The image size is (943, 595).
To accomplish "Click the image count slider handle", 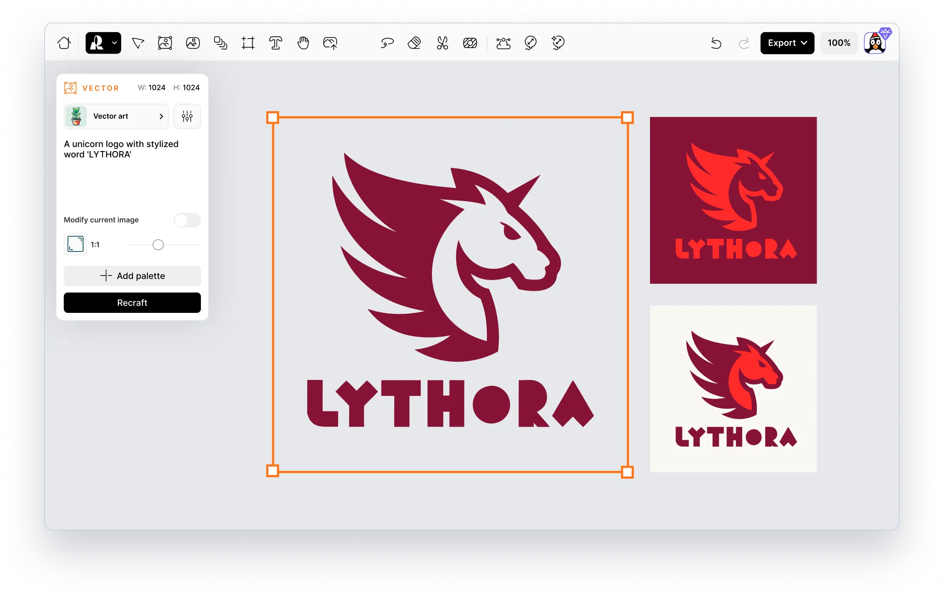I will (158, 245).
